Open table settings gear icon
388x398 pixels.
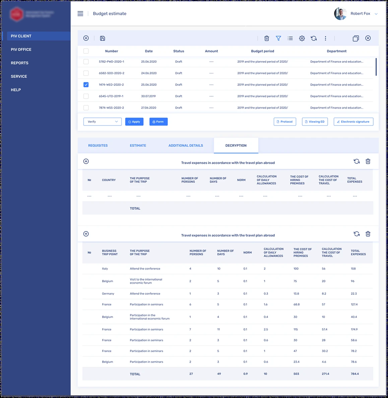click(x=302, y=38)
